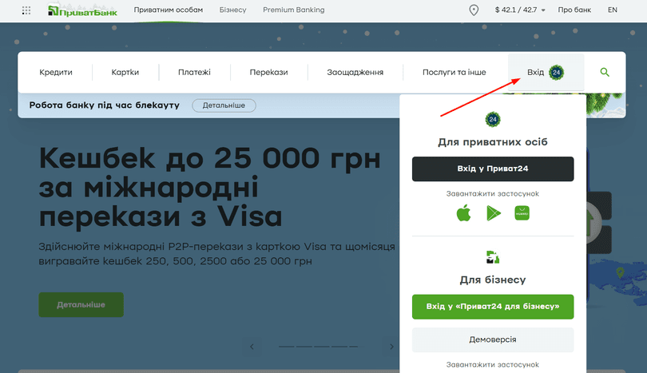Click the Privat24 badge beside Вхід
The height and width of the screenshot is (373, 647).
556,73
